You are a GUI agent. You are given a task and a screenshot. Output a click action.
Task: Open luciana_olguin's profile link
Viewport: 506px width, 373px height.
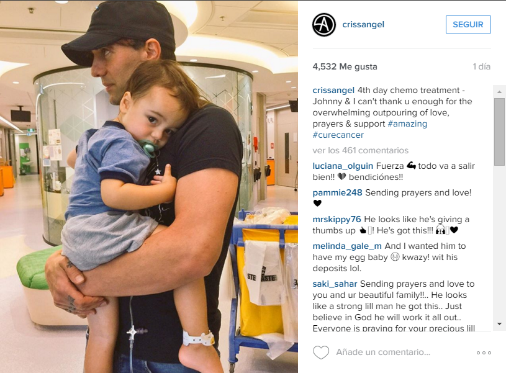[343, 166]
